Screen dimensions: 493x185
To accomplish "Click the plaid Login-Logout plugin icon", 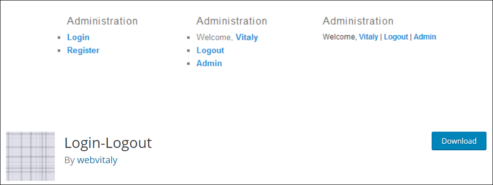I will [x=31, y=156].
